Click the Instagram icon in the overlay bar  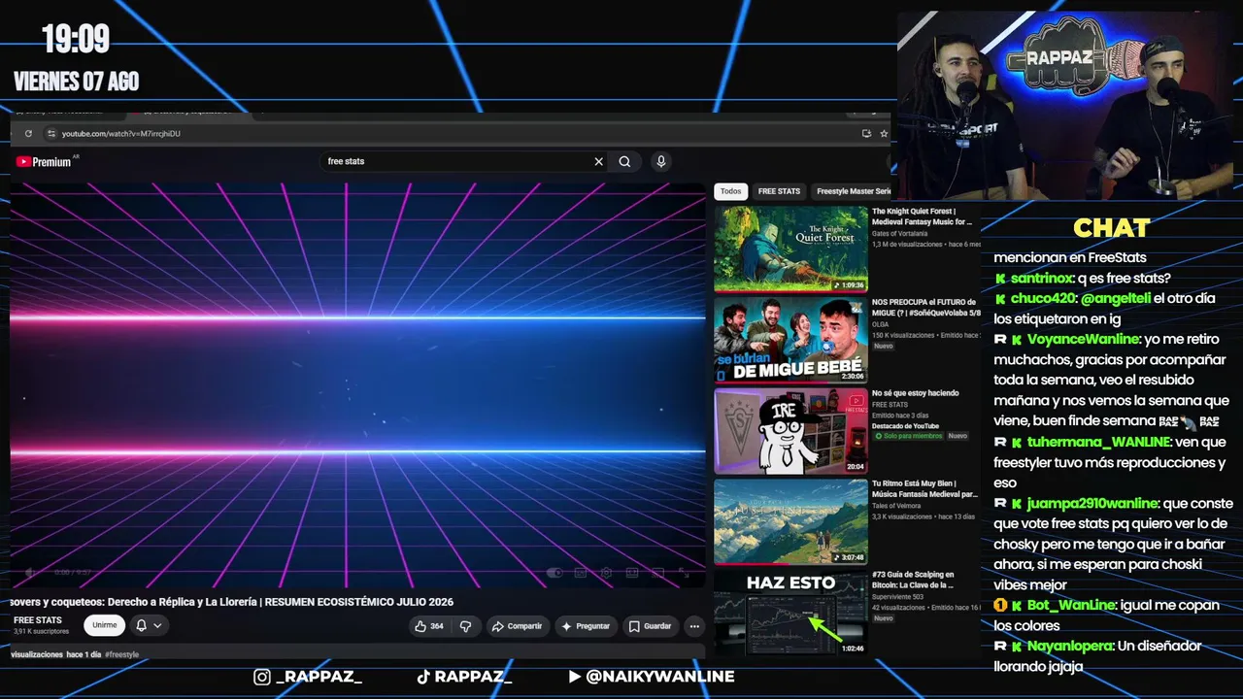pyautogui.click(x=262, y=677)
